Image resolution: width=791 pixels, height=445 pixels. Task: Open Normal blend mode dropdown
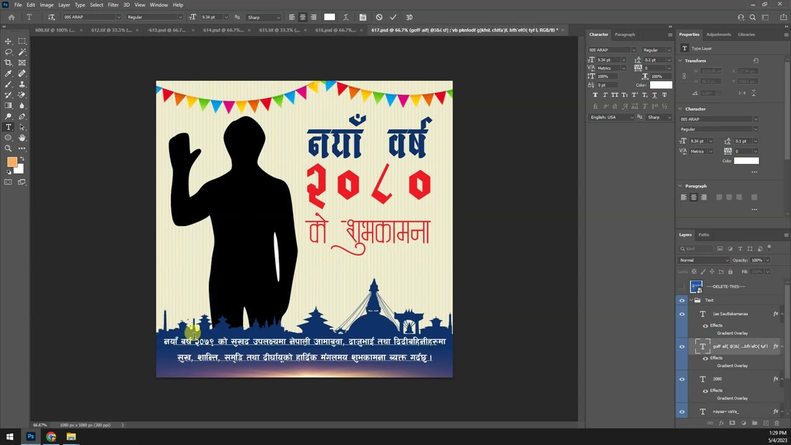pos(704,260)
